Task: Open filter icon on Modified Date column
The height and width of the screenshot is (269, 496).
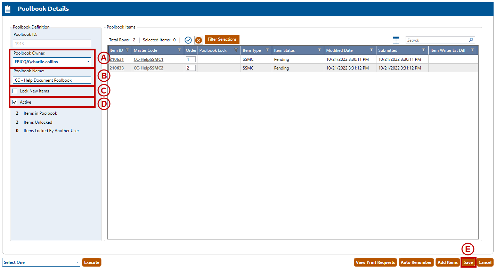Action: [x=372, y=50]
